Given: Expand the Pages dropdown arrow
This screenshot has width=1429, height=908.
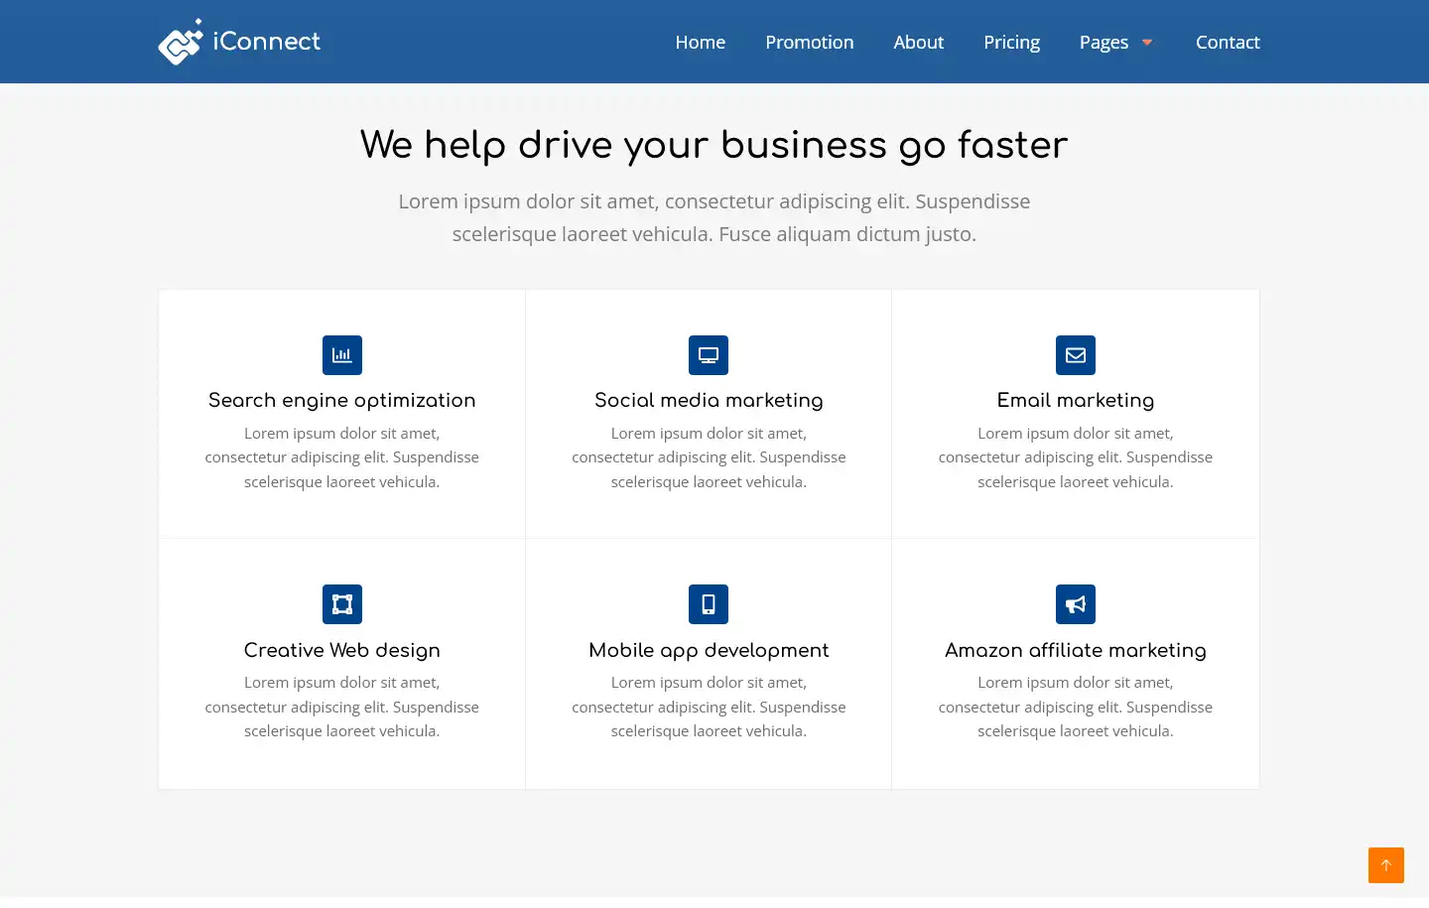Looking at the screenshot, I should point(1147,43).
